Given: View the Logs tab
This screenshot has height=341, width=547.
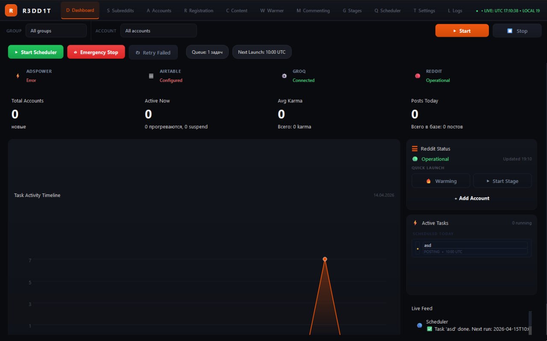Looking at the screenshot, I should [455, 11].
